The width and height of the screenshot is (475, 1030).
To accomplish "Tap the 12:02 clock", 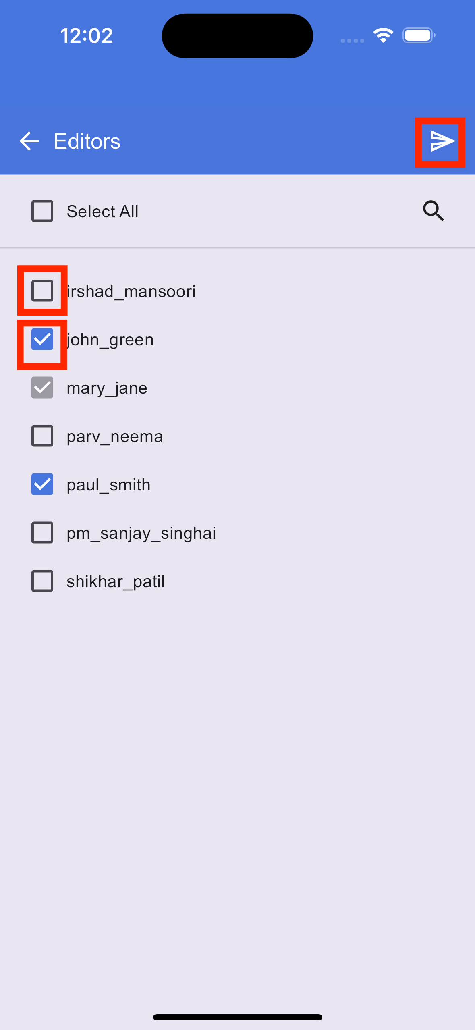I will (87, 35).
